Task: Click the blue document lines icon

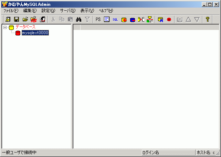Action: [x=107, y=19]
